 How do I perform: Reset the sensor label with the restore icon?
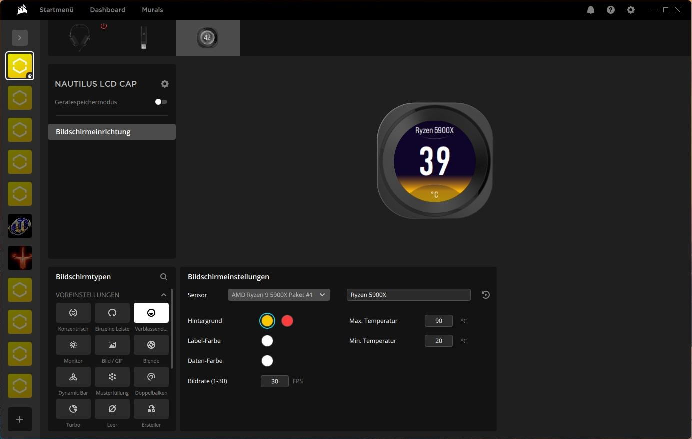pos(485,295)
